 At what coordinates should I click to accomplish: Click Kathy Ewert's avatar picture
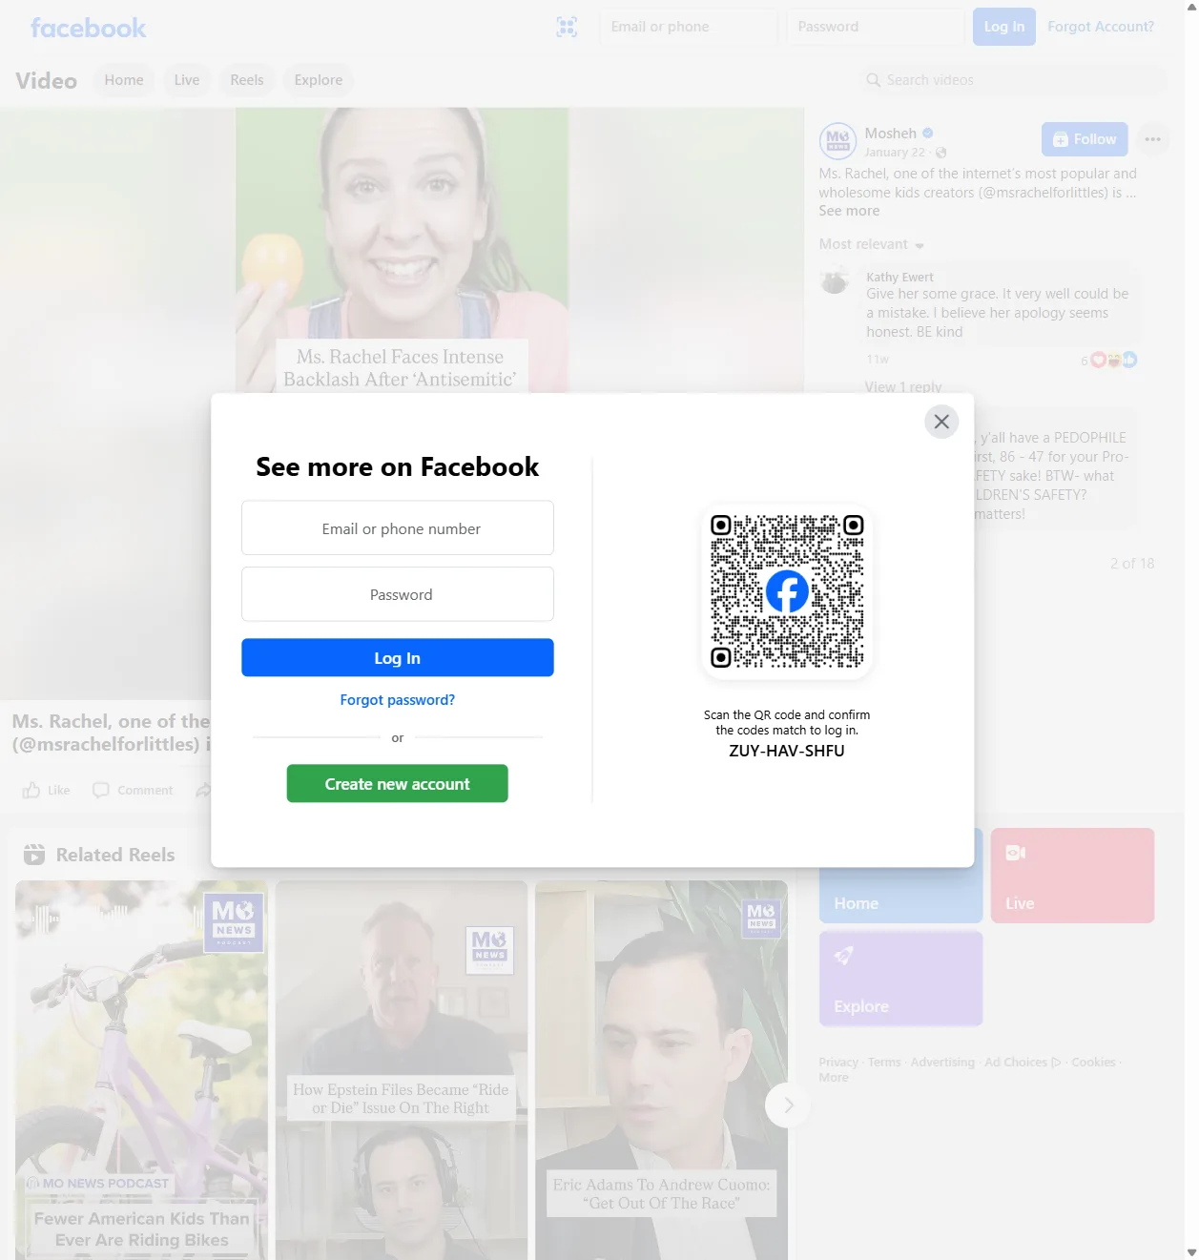tap(835, 280)
